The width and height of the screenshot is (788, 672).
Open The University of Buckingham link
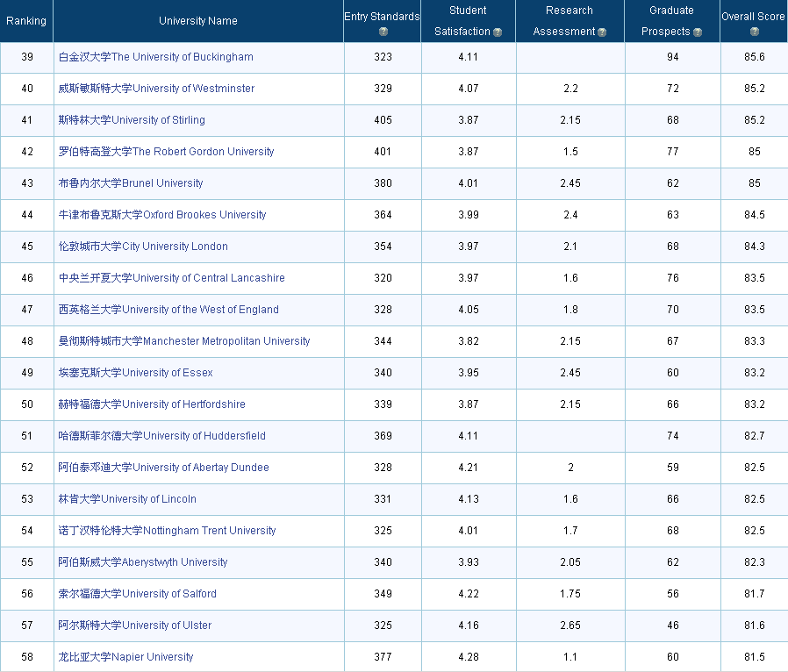pos(156,57)
